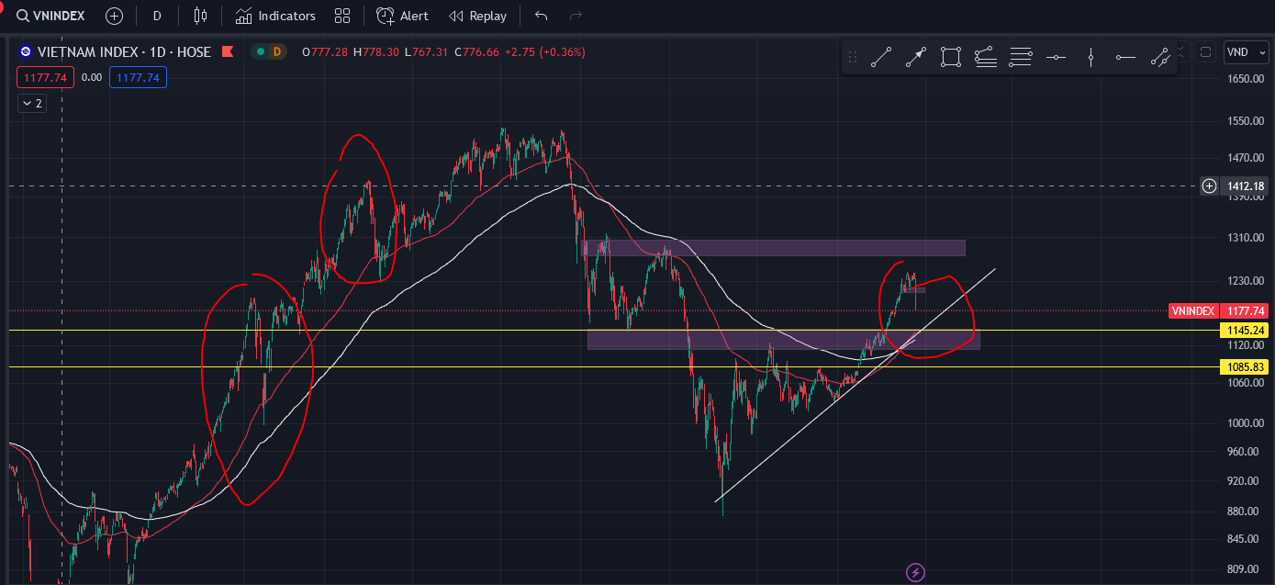Select the Fib levels lines tool
Image resolution: width=1275 pixels, height=585 pixels.
coord(1021,57)
